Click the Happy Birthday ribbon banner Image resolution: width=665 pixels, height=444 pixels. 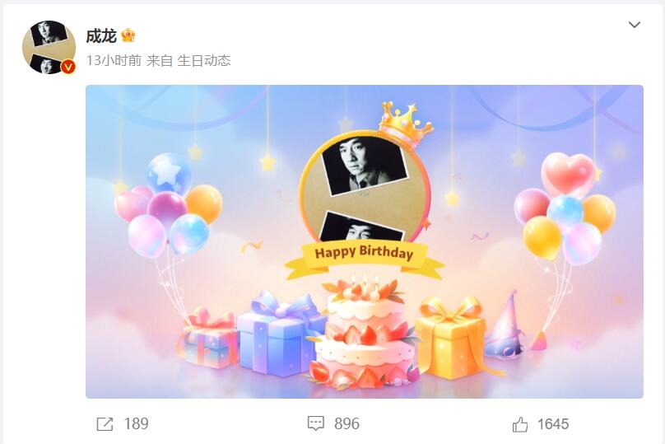[365, 259]
